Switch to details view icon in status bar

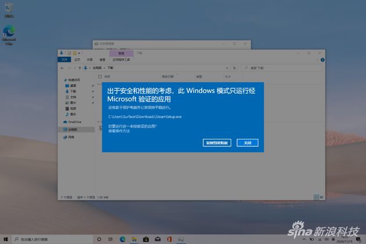(316, 198)
